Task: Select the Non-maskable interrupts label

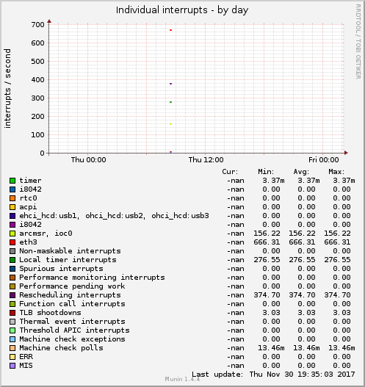Action: click(70, 250)
